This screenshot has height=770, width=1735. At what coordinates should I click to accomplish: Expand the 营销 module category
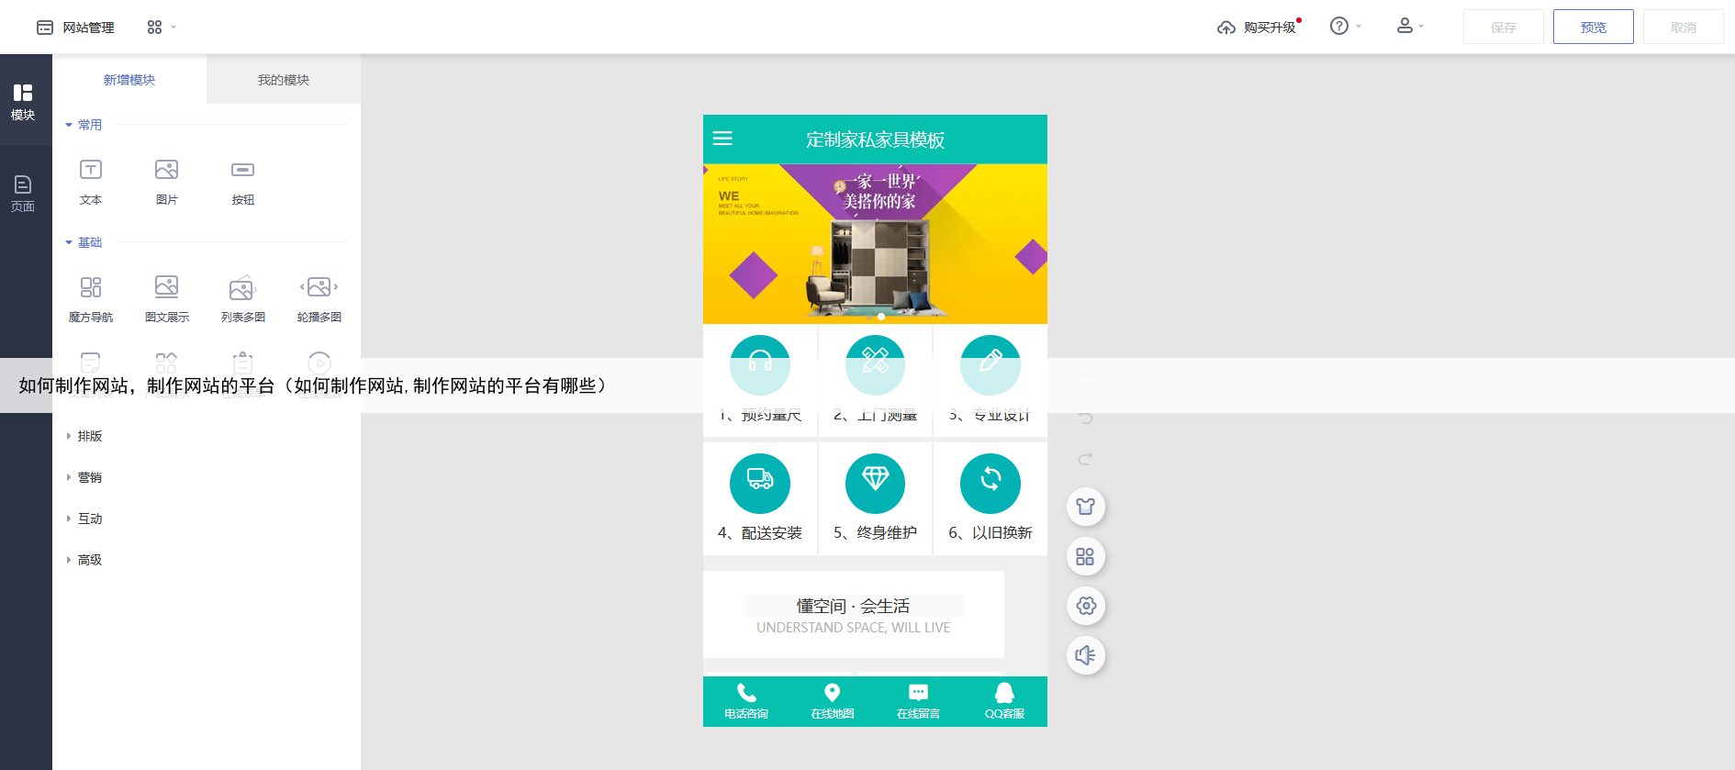(x=89, y=477)
